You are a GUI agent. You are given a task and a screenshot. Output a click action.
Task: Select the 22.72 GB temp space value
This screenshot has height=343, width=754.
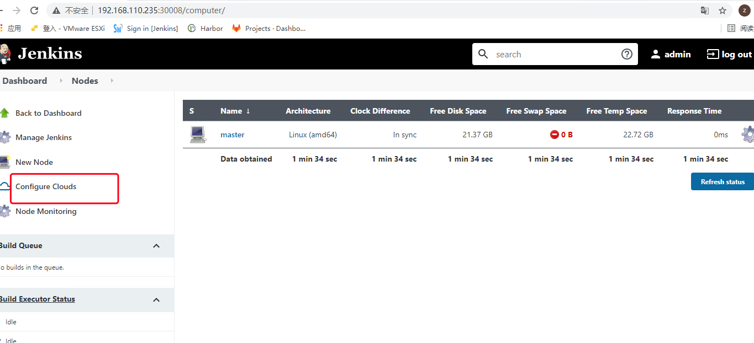[638, 135]
